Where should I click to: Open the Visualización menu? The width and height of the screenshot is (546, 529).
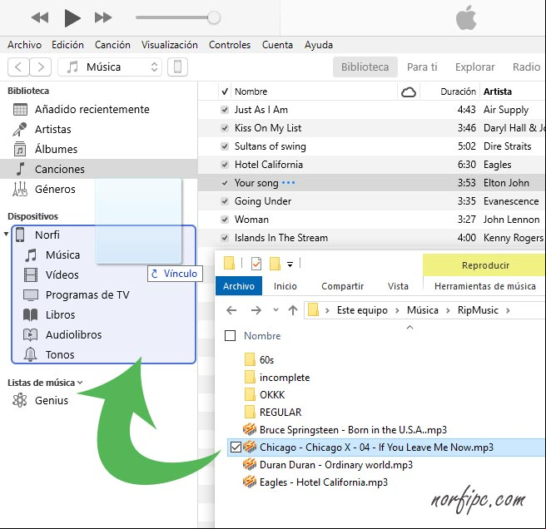(170, 45)
